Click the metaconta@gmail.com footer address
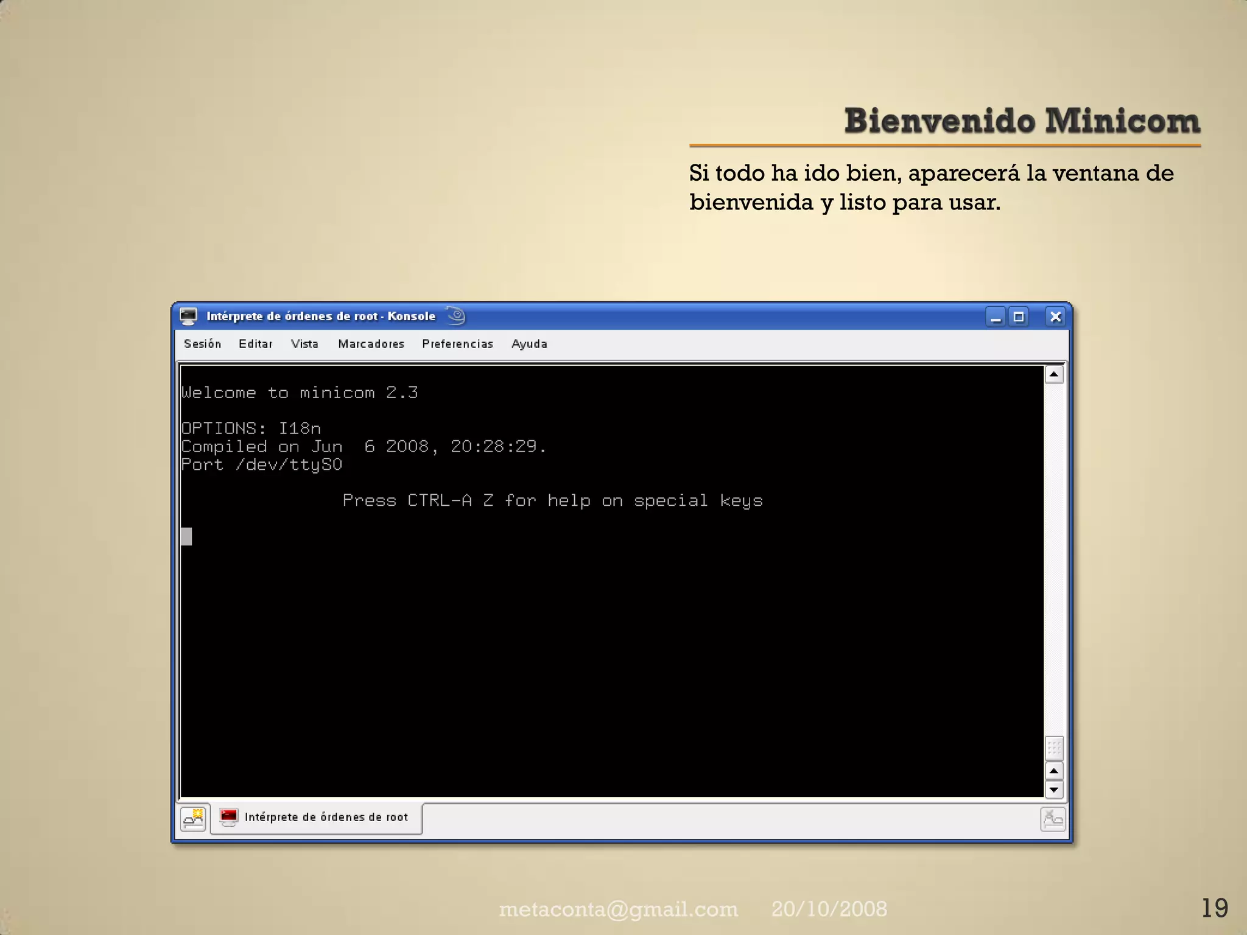 [x=618, y=909]
